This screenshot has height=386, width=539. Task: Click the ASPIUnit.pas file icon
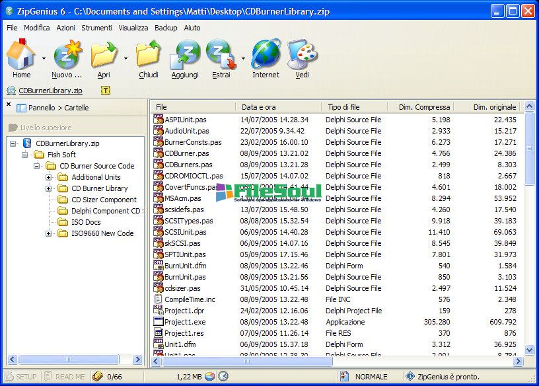158,120
